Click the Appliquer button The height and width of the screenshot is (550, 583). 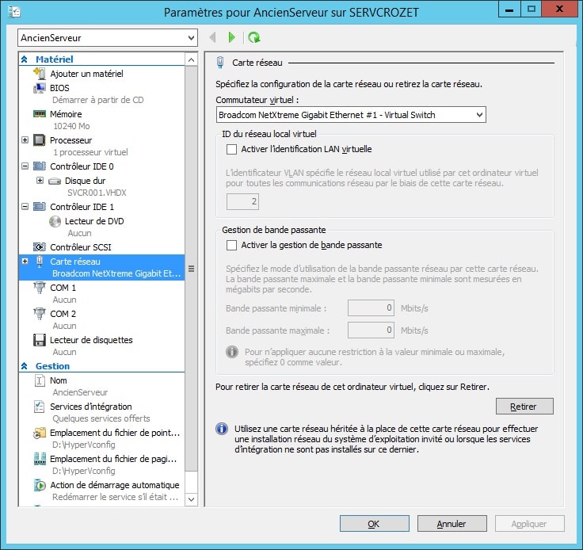529,524
